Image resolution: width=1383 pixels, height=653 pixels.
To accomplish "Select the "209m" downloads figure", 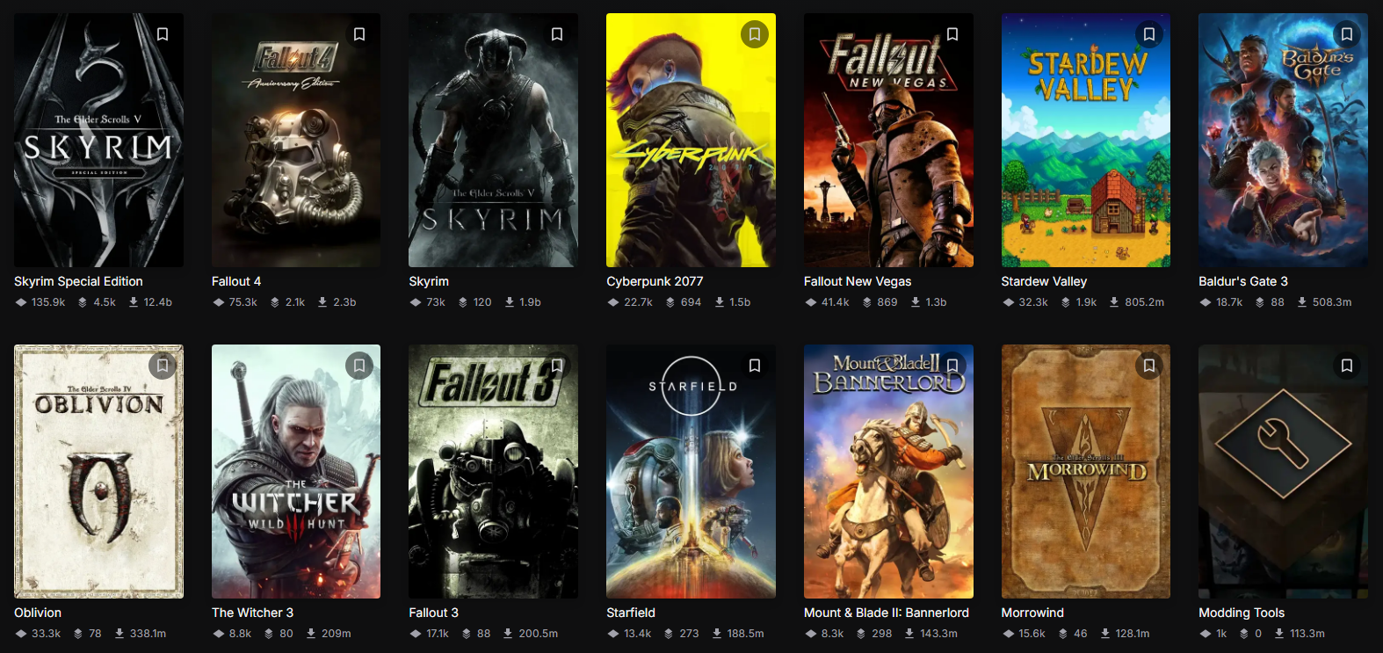I will click(337, 634).
